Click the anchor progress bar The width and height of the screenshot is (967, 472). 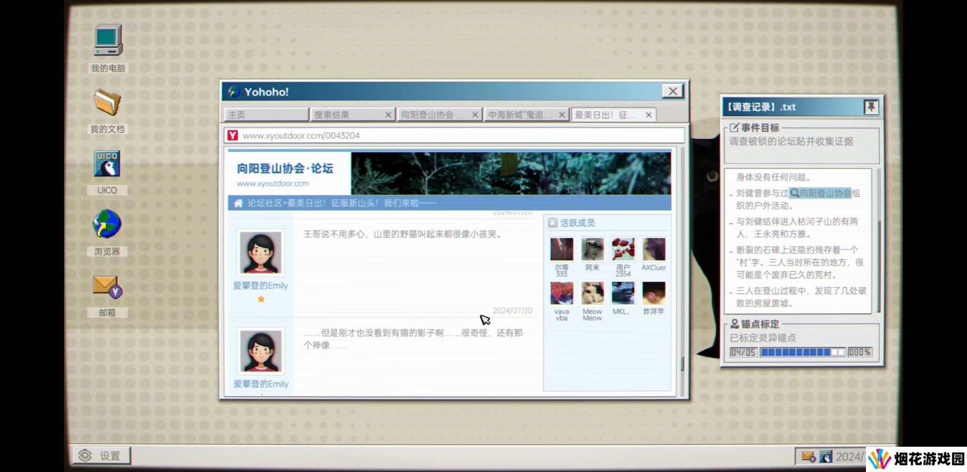(802, 352)
